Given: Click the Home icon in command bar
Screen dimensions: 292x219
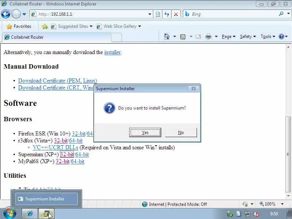Looking at the screenshot, I should 167,36.
